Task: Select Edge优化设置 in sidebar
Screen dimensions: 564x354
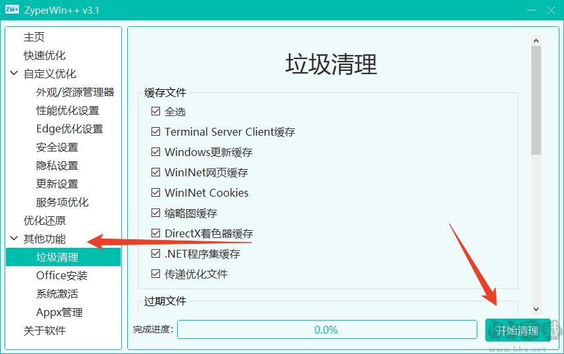Action: pyautogui.click(x=70, y=129)
